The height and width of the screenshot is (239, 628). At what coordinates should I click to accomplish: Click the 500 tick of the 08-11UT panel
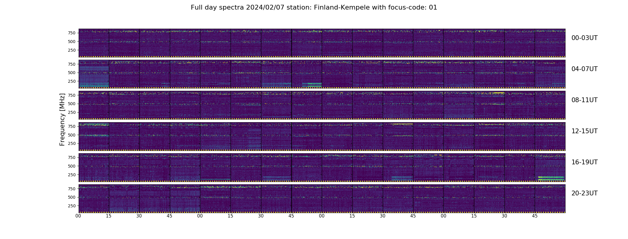pos(72,104)
